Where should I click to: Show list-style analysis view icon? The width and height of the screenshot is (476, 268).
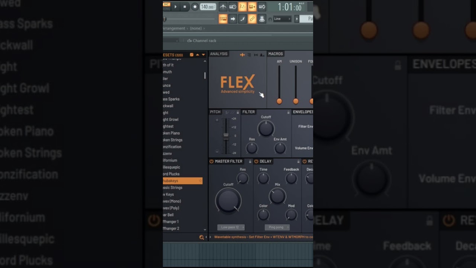tap(249, 55)
